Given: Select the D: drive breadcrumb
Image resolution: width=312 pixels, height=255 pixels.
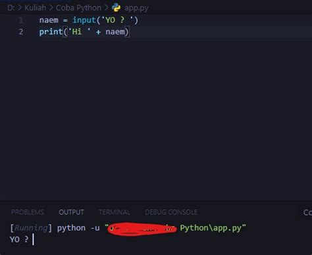Looking at the screenshot, I should [x=11, y=8].
